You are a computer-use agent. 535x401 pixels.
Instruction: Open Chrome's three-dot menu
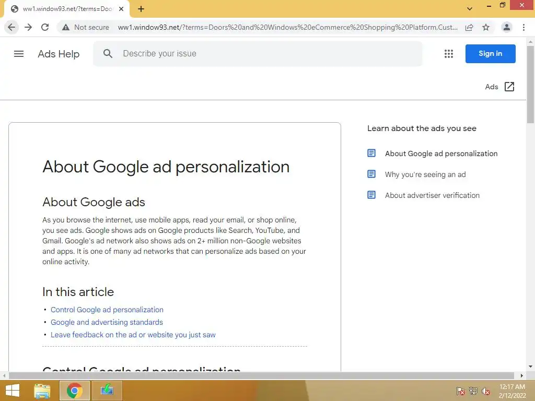(x=524, y=27)
